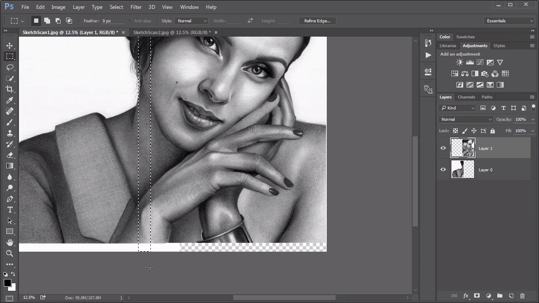This screenshot has width=539, height=303.
Task: Open the blend mode Normal dropdown
Action: [x=466, y=120]
